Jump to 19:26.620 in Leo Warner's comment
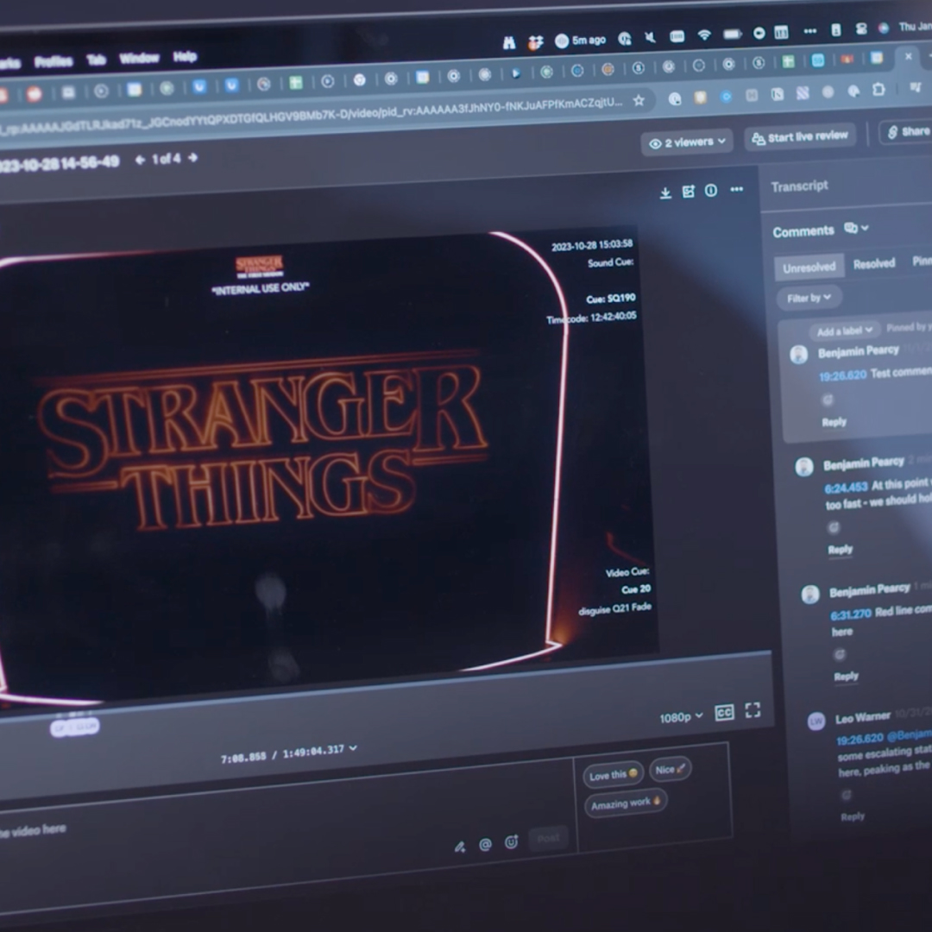932x932 pixels. [860, 739]
